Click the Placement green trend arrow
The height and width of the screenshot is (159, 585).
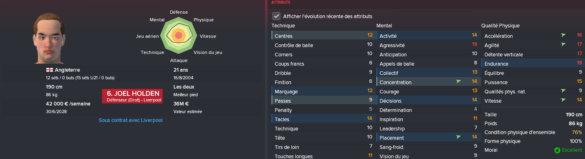458,137
